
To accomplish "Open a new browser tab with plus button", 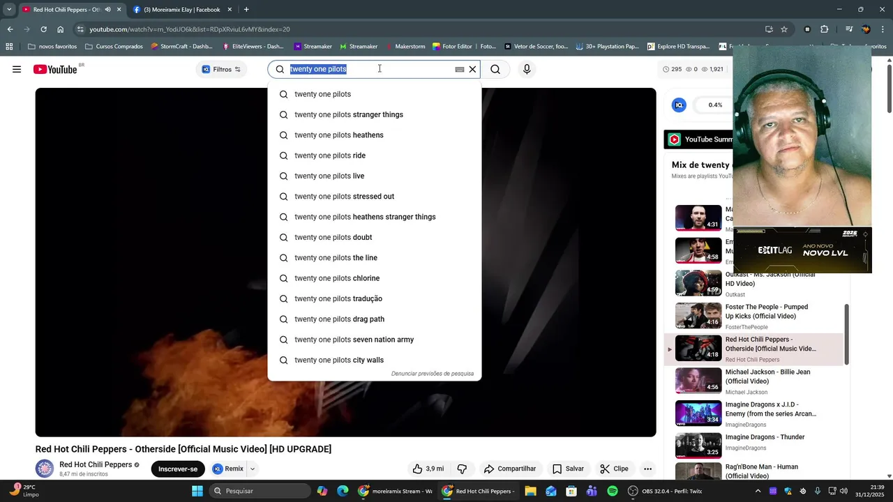I will (x=246, y=10).
